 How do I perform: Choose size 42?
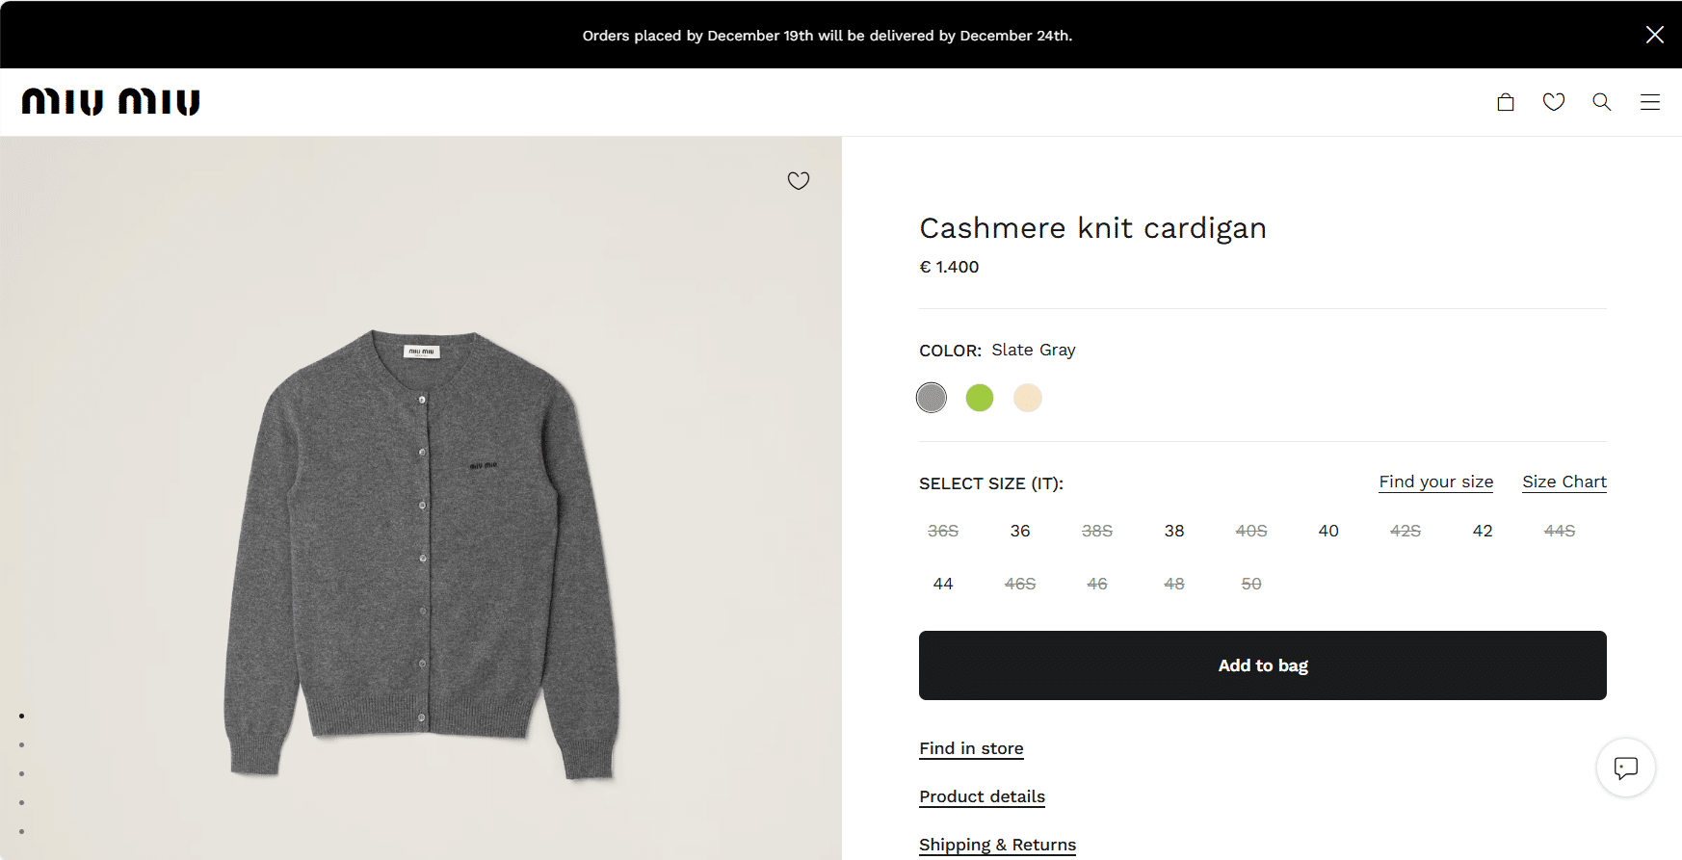(1483, 531)
